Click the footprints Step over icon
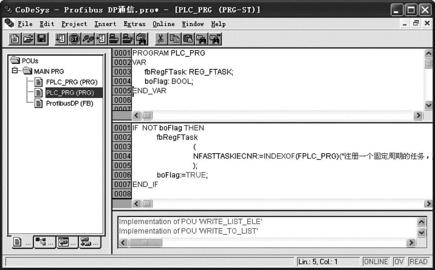The height and width of the screenshot is (270, 435). pos(88,39)
